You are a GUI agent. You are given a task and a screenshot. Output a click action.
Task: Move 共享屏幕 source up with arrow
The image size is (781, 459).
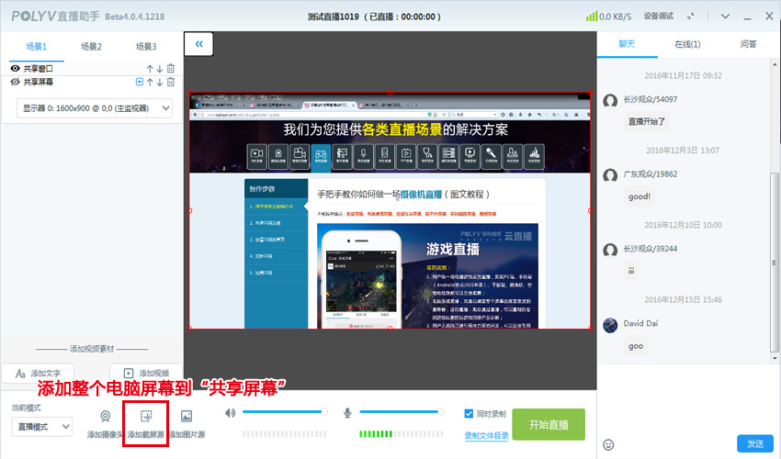coord(151,83)
